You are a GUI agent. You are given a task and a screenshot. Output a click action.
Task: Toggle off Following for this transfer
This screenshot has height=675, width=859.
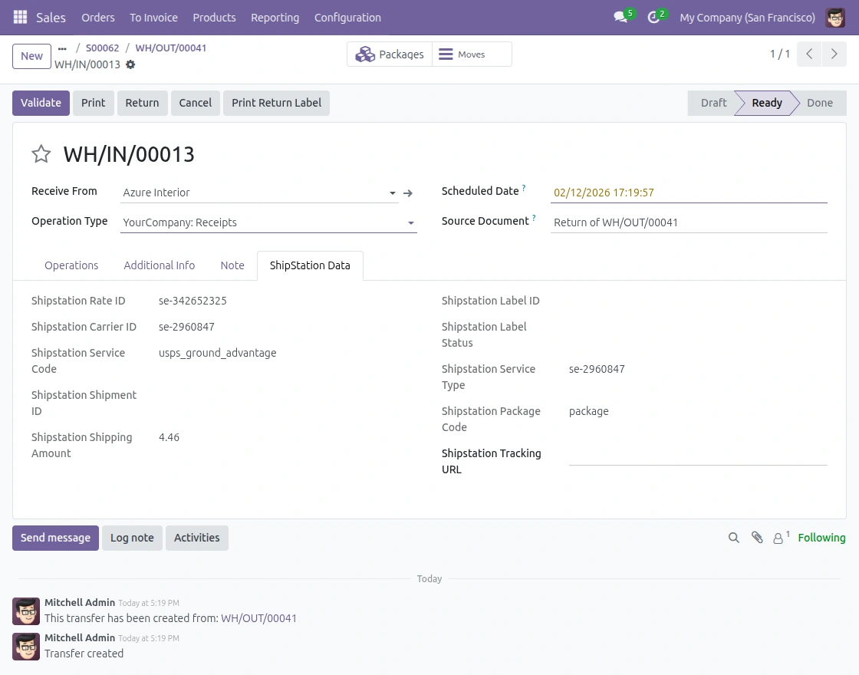(821, 538)
